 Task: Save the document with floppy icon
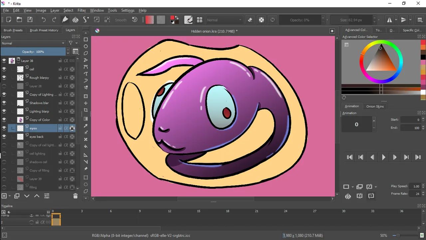pyautogui.click(x=30, y=20)
